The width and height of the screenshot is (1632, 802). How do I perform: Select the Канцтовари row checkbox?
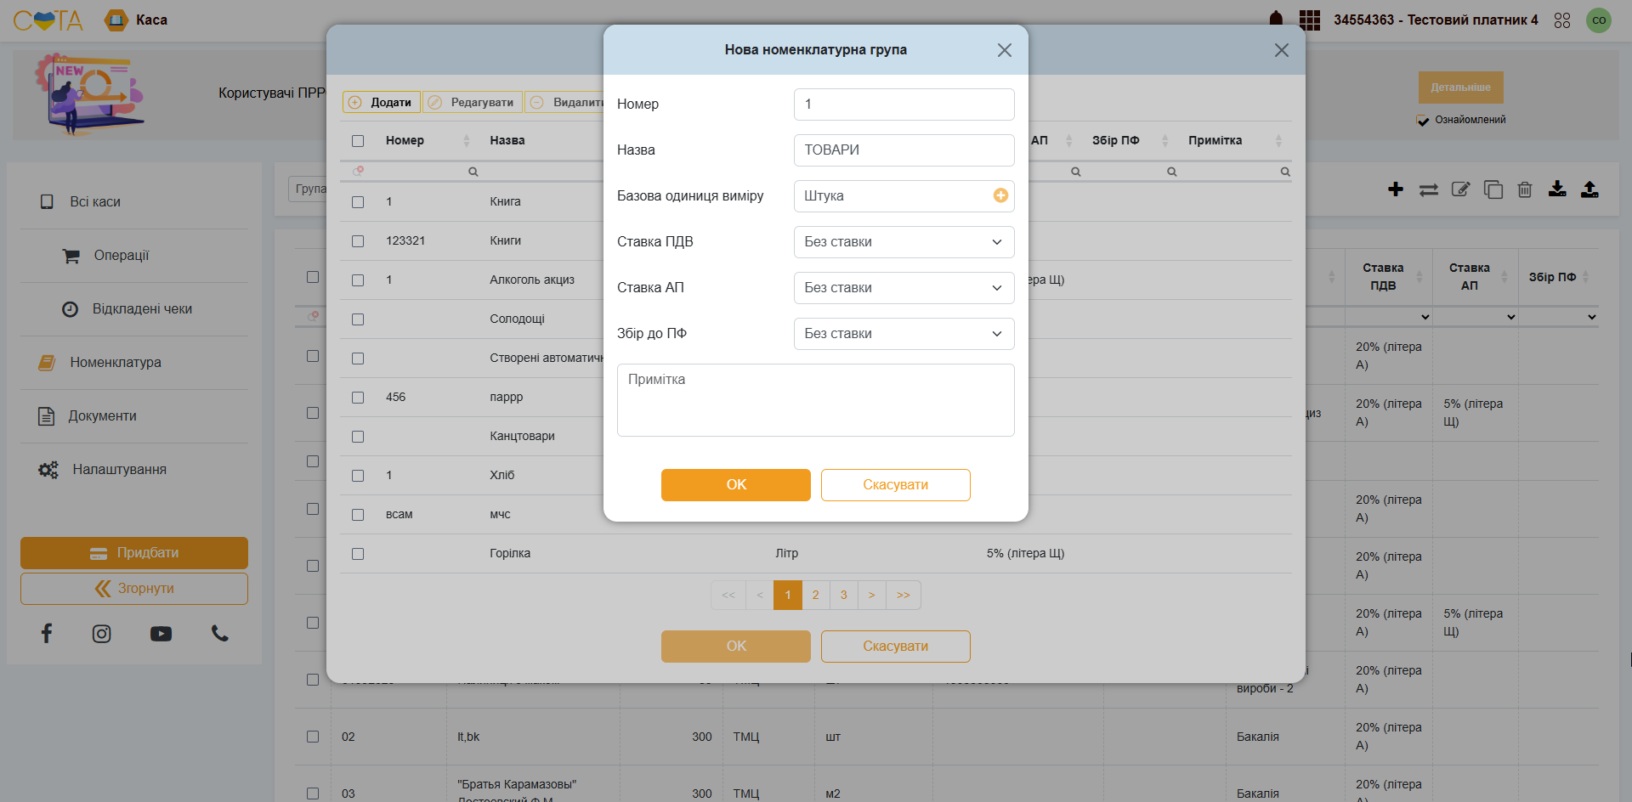click(358, 437)
